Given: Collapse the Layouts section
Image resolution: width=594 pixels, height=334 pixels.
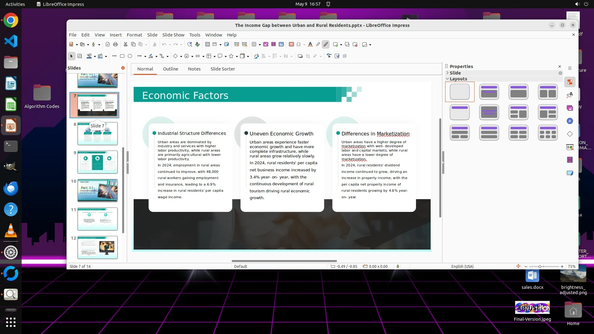Looking at the screenshot, I should click(447, 79).
